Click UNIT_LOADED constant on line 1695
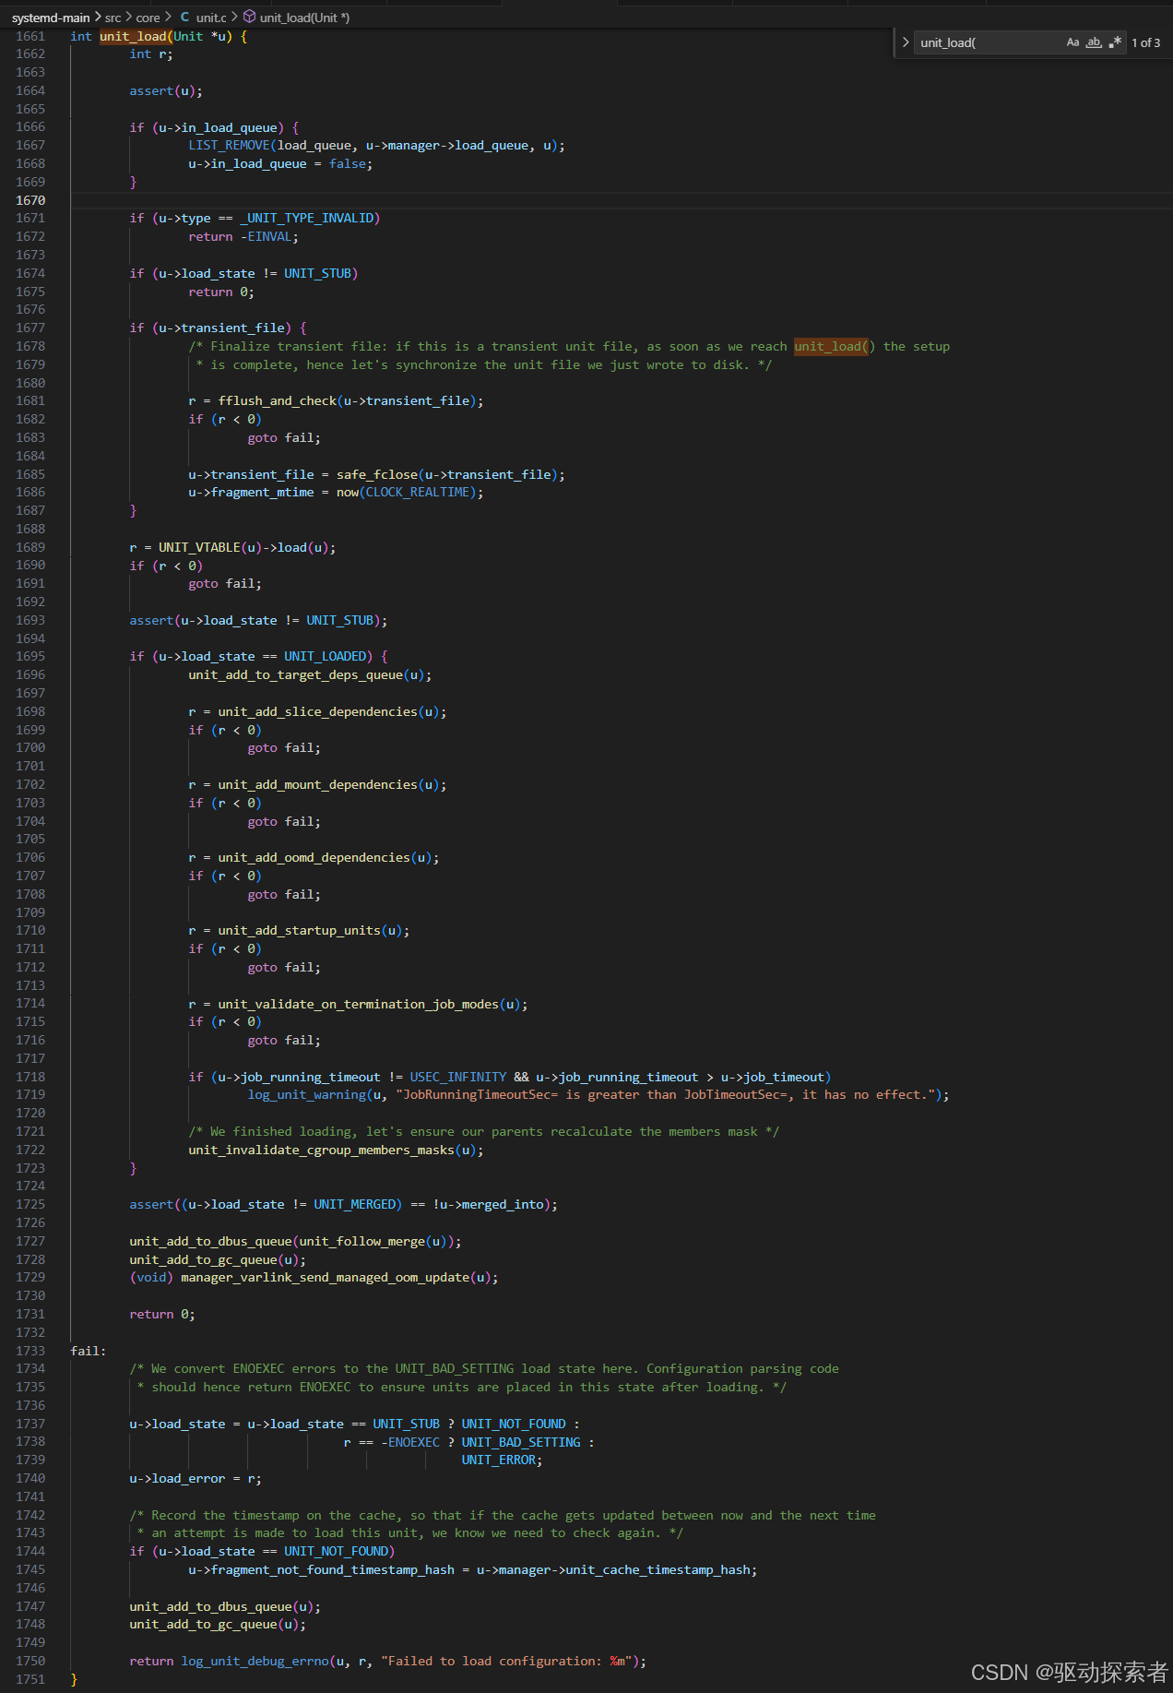1173x1693 pixels. click(325, 656)
